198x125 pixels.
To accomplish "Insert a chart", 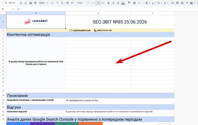I will pyautogui.click(x=182, y=3).
